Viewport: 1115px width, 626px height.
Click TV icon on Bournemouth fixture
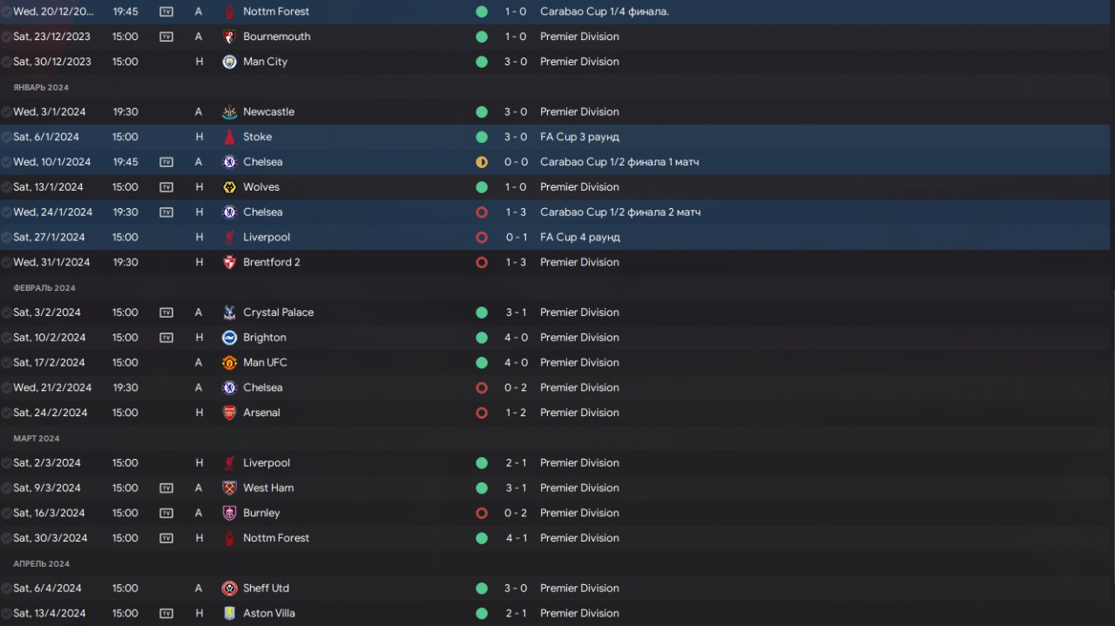pyautogui.click(x=166, y=37)
